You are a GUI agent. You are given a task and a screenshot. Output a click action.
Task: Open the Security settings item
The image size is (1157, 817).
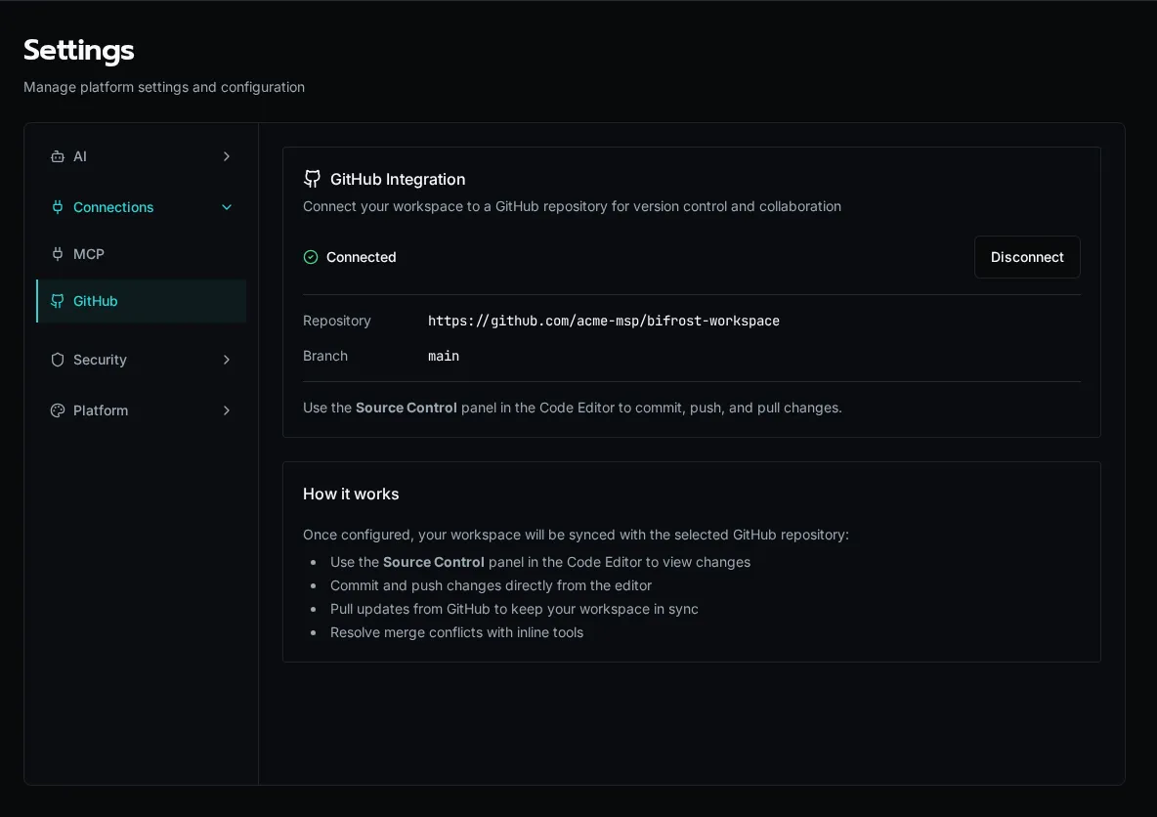pos(141,360)
